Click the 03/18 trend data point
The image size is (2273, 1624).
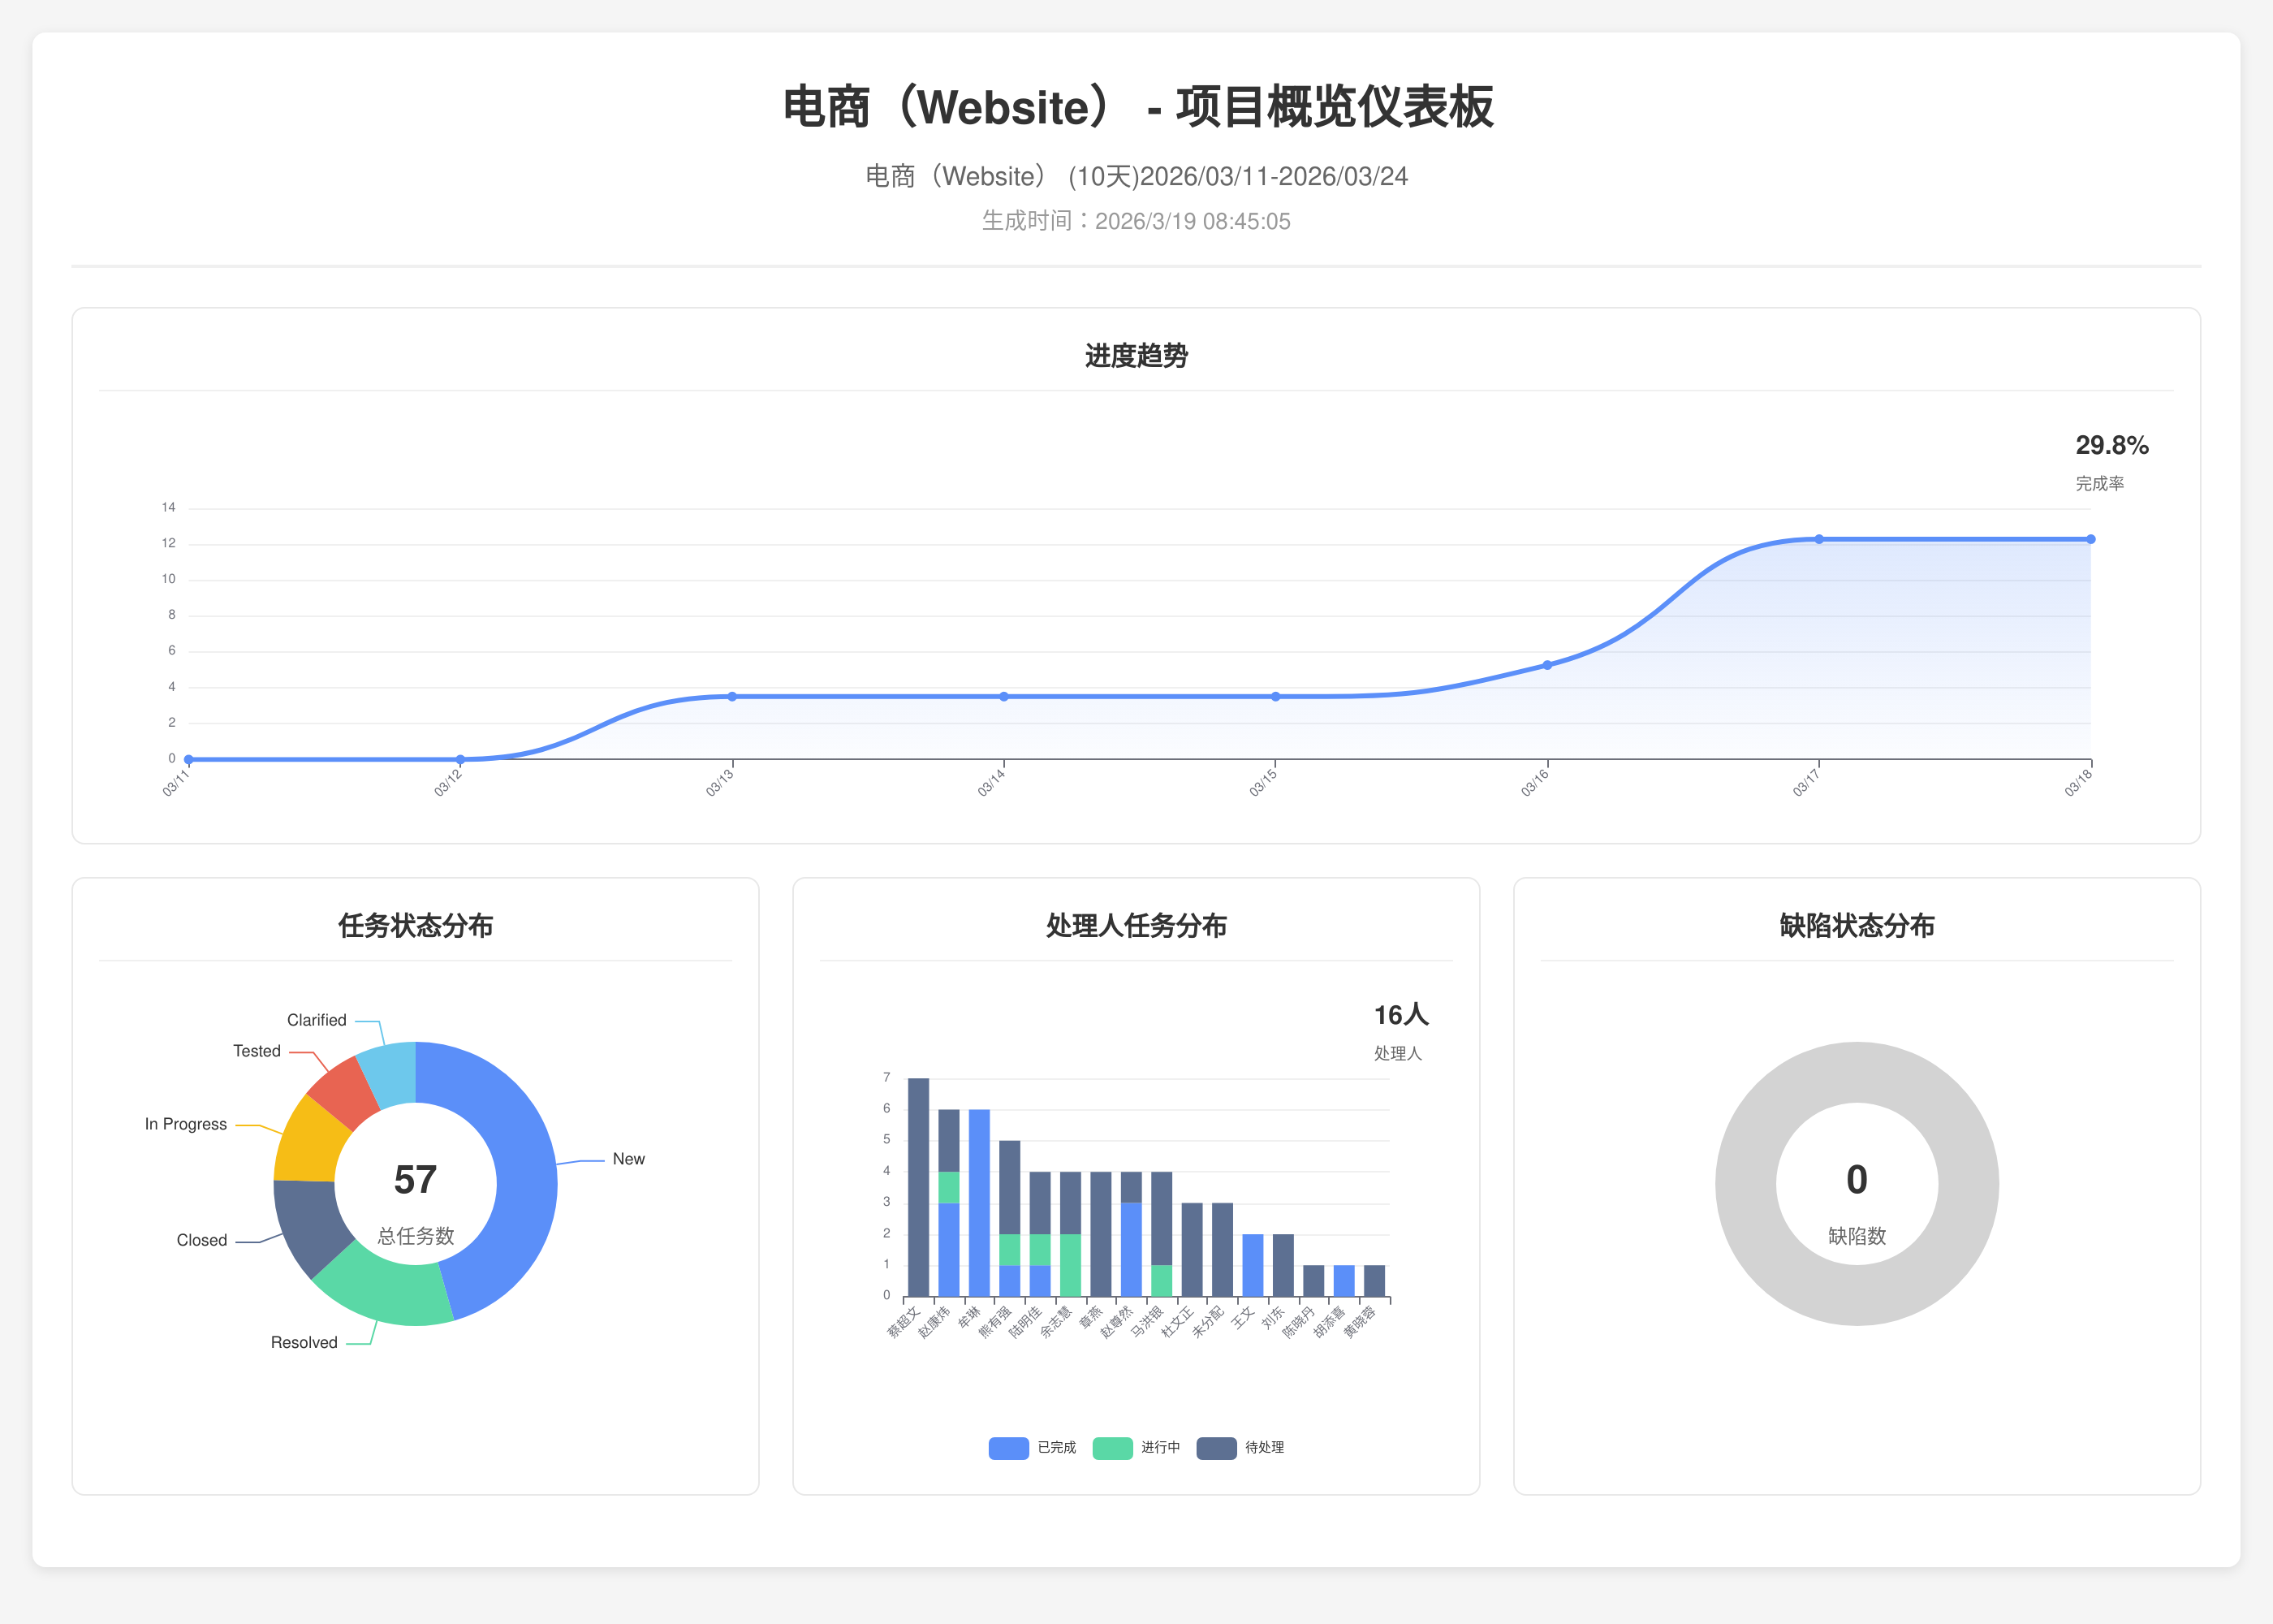click(2090, 539)
